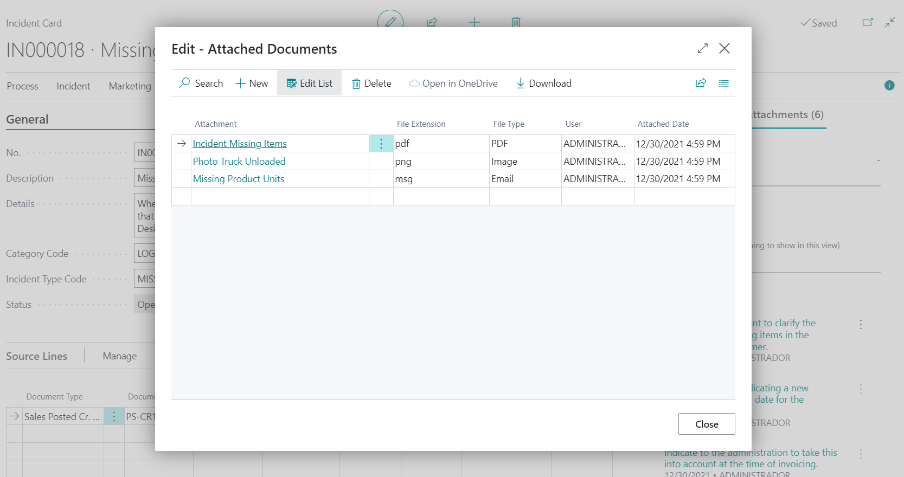
Task: Open the Photo Truck Unloaded attachment
Action: [239, 162]
